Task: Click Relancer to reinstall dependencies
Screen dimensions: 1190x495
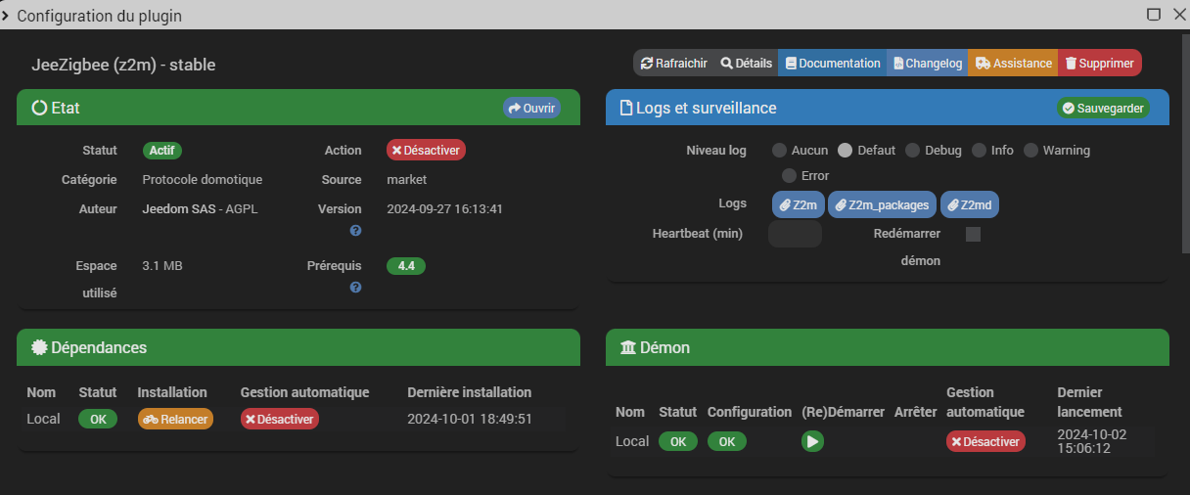Action: (x=175, y=419)
